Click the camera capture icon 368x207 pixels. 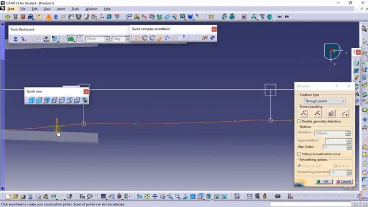[278, 196]
